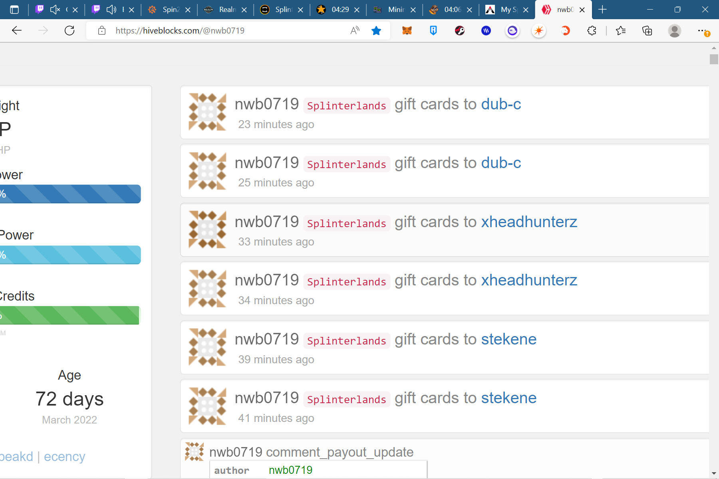Click the light blue power bar
This screenshot has width=719, height=479.
point(70,255)
